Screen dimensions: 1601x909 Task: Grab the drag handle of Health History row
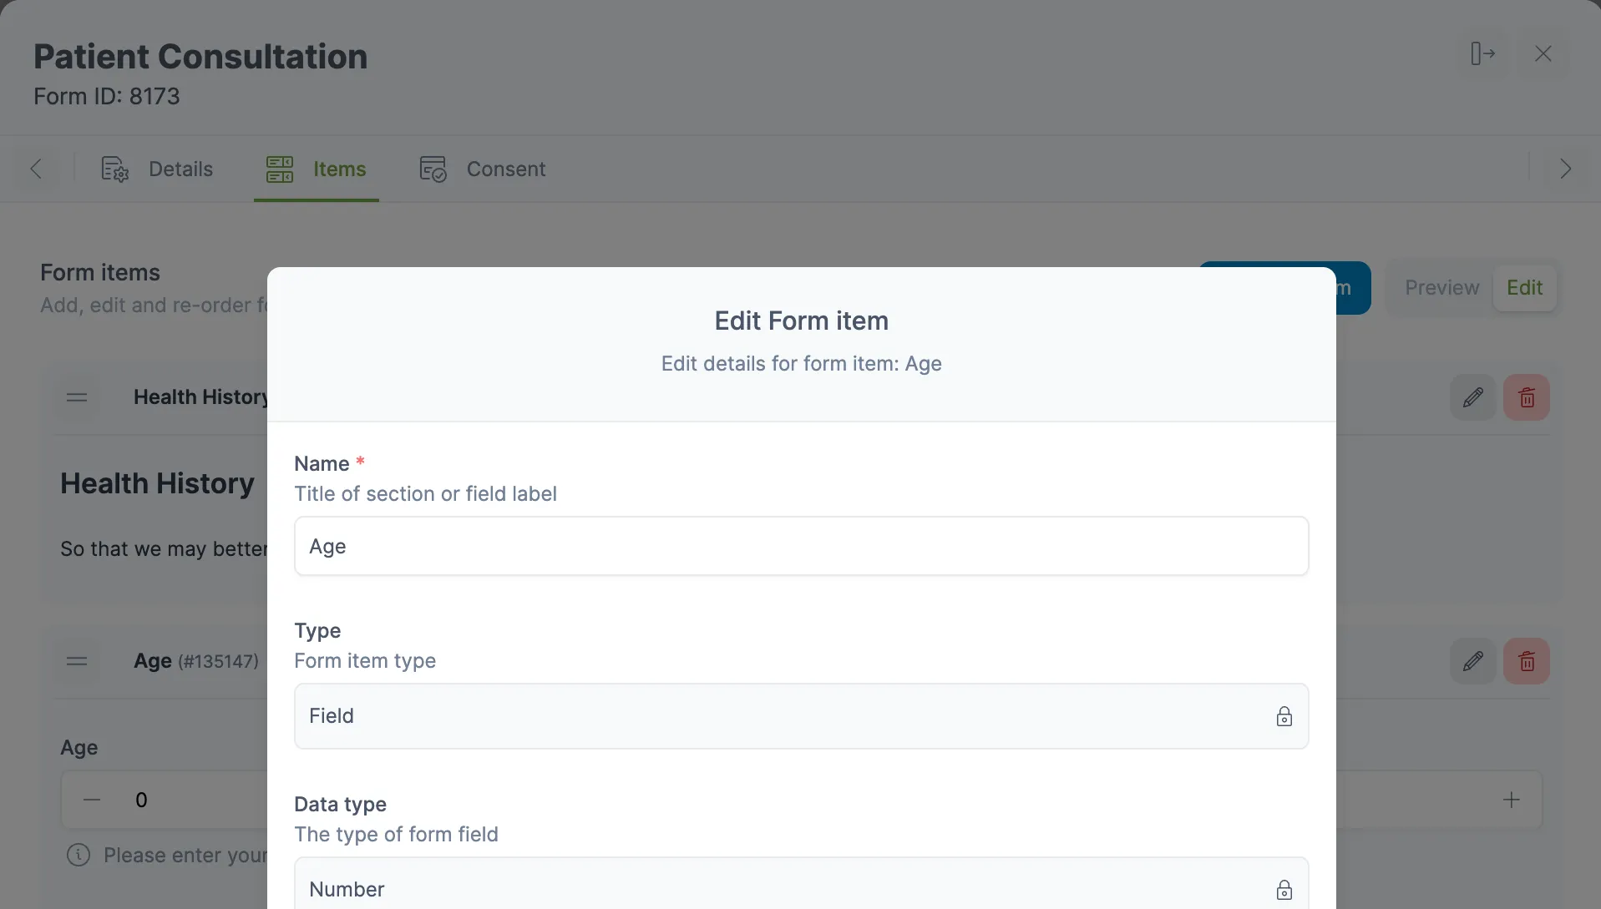77,397
